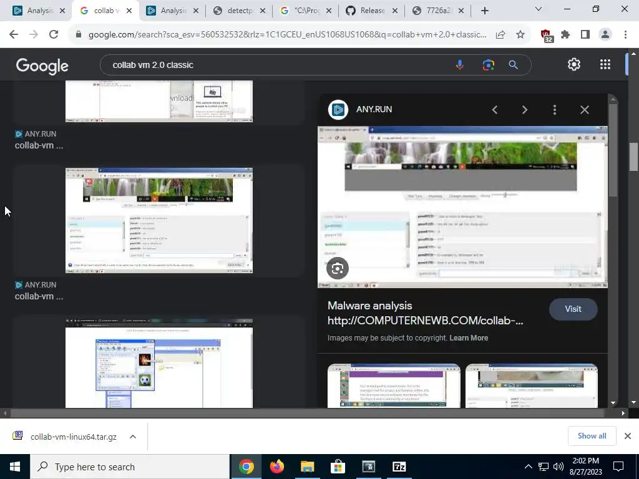Image resolution: width=639 pixels, height=479 pixels.
Task: Open Firefox from the taskbar
Action: (276, 467)
